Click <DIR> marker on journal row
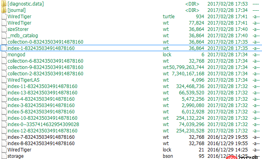 tap(192, 10)
